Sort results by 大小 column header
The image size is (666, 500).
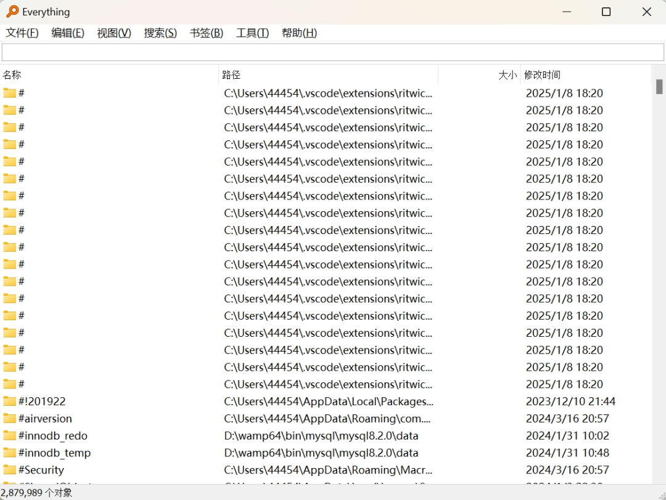tap(479, 75)
